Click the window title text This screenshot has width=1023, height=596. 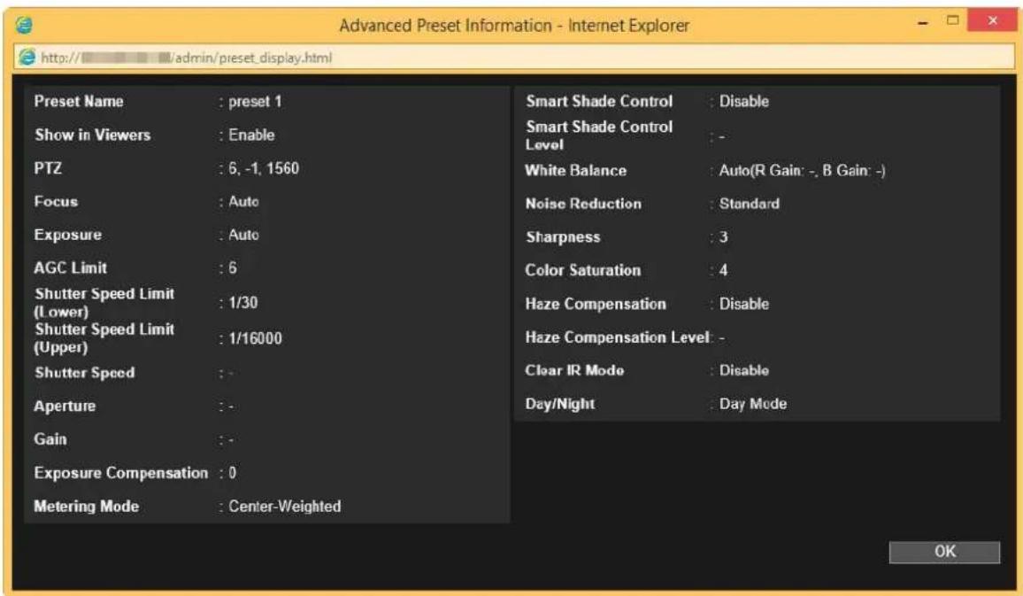[x=514, y=26]
